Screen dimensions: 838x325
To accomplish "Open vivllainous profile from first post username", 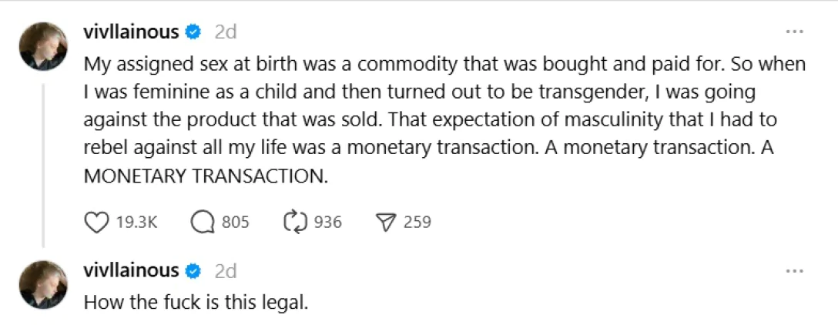I will click(x=131, y=32).
